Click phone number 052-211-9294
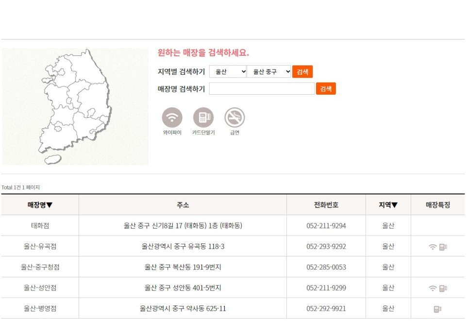 point(326,226)
